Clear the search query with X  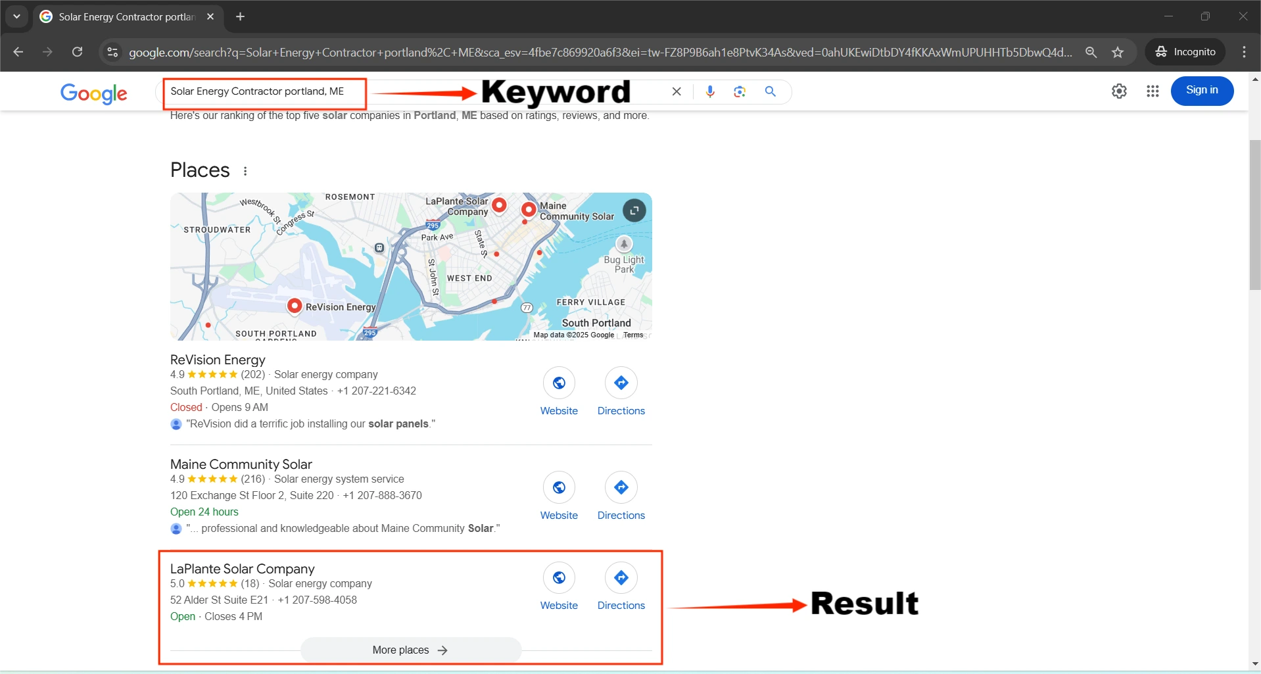click(x=677, y=91)
